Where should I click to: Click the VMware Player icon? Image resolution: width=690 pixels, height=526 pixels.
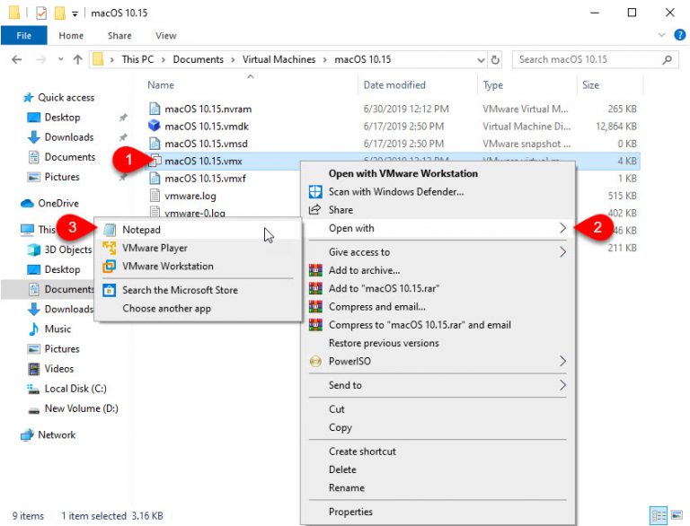click(x=110, y=248)
